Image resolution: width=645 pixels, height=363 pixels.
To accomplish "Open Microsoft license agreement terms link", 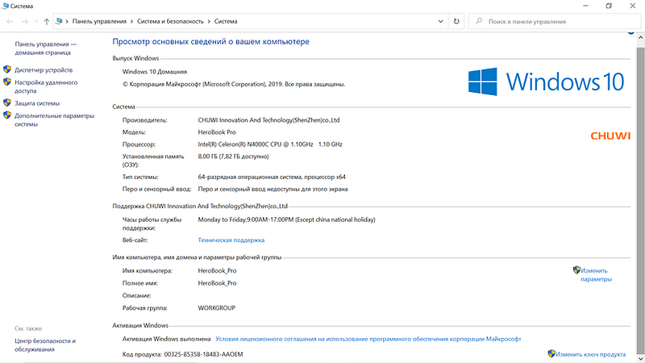I will point(368,339).
